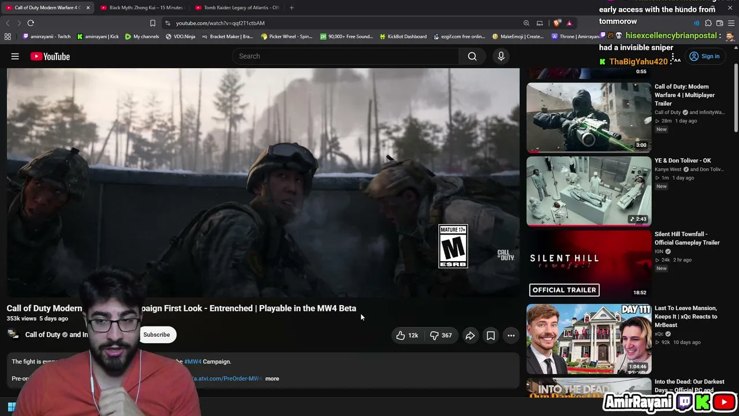
Task: Open the PreOrder-MW4 link in description
Action: [227, 378]
